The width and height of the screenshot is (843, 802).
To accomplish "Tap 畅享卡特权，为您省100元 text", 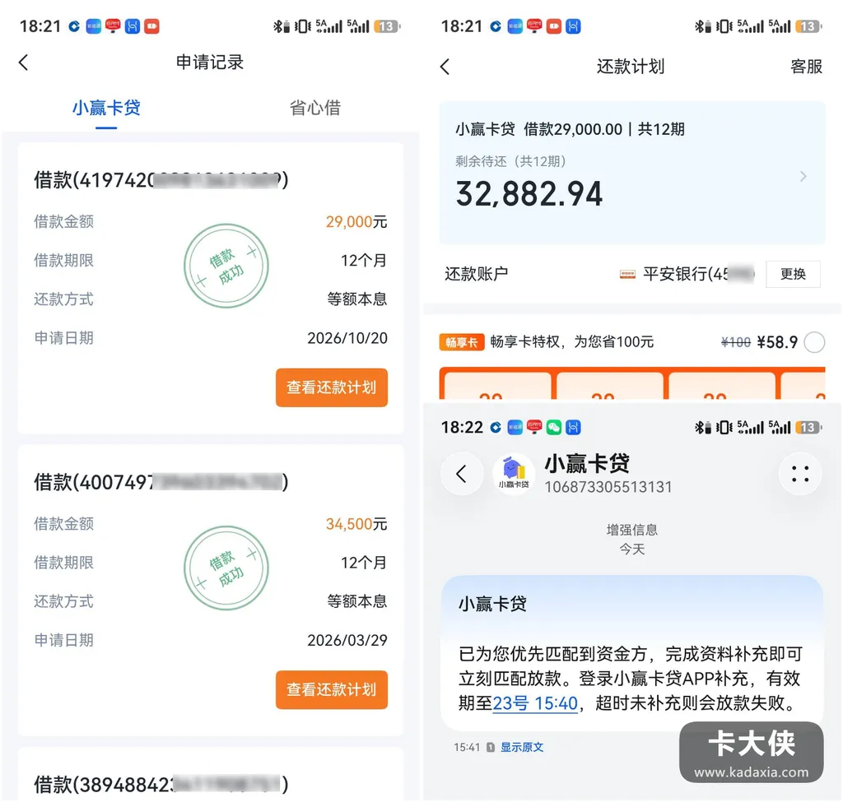I will 571,342.
